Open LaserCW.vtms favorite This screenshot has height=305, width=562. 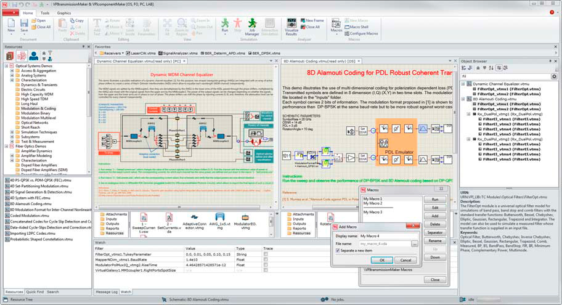[140, 54]
